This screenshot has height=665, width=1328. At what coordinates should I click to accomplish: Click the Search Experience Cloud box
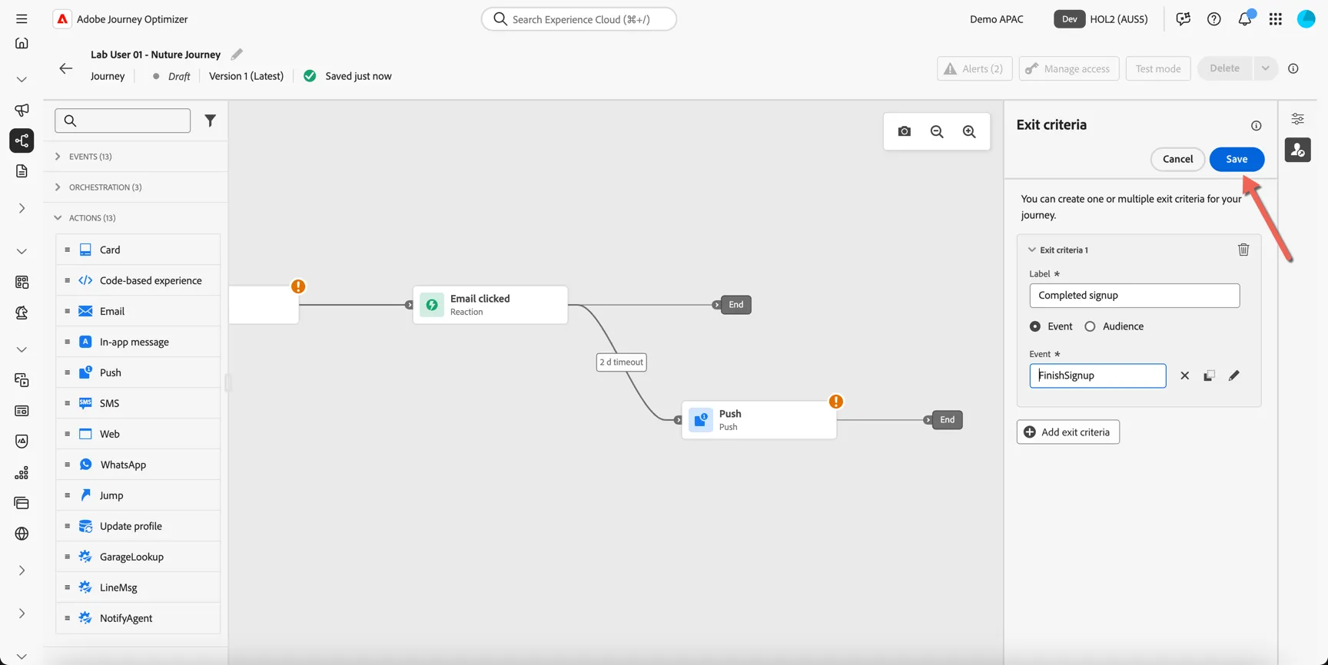(x=579, y=19)
